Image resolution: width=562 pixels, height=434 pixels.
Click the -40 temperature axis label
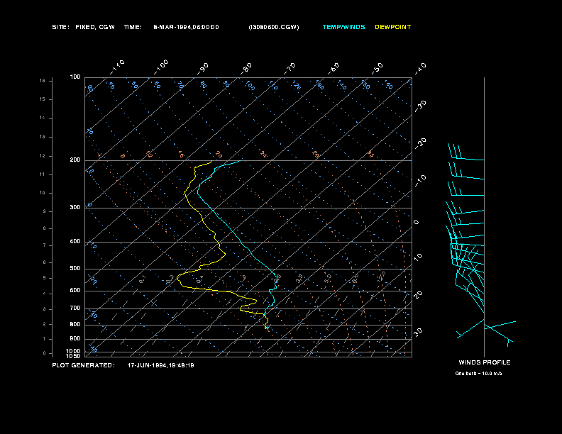point(420,69)
